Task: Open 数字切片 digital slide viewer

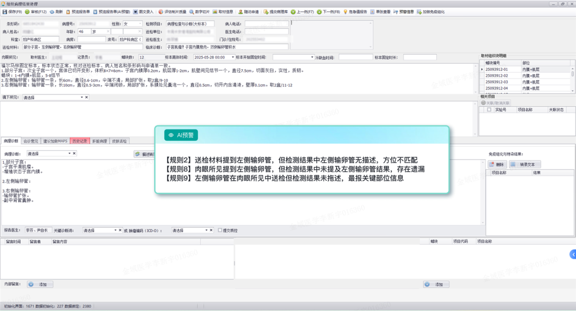Action: point(199,12)
